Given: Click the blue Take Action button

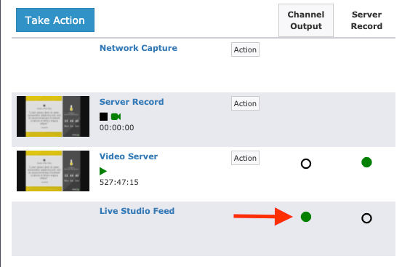Looking at the screenshot, I should (x=55, y=20).
